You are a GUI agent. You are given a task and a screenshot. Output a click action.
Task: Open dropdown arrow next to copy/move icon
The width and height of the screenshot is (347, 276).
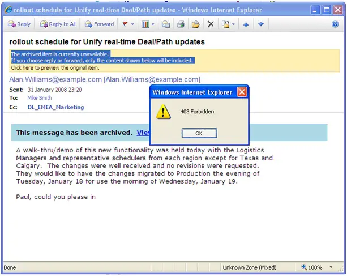click(x=233, y=24)
